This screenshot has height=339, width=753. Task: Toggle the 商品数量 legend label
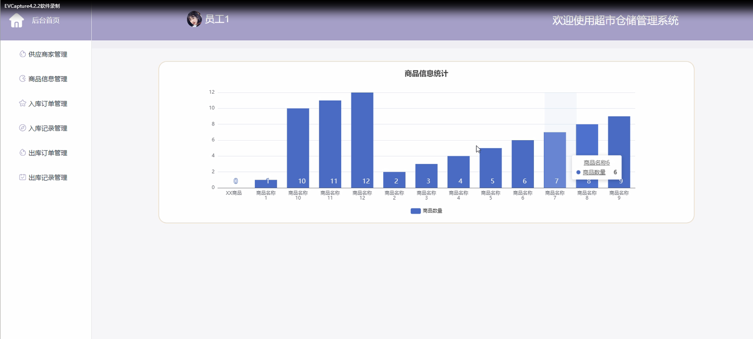pyautogui.click(x=432, y=211)
